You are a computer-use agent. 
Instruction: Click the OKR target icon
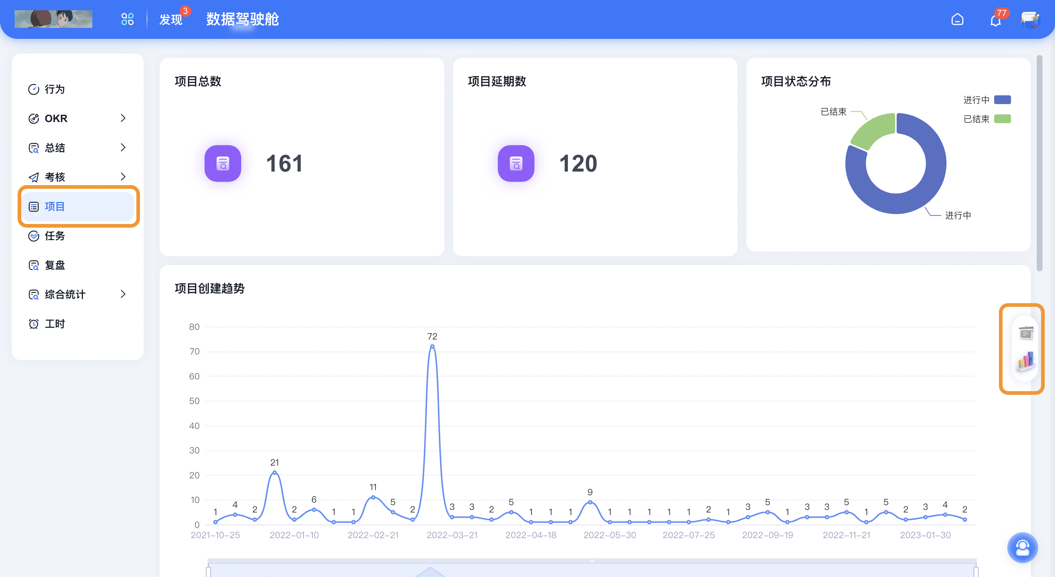[34, 119]
